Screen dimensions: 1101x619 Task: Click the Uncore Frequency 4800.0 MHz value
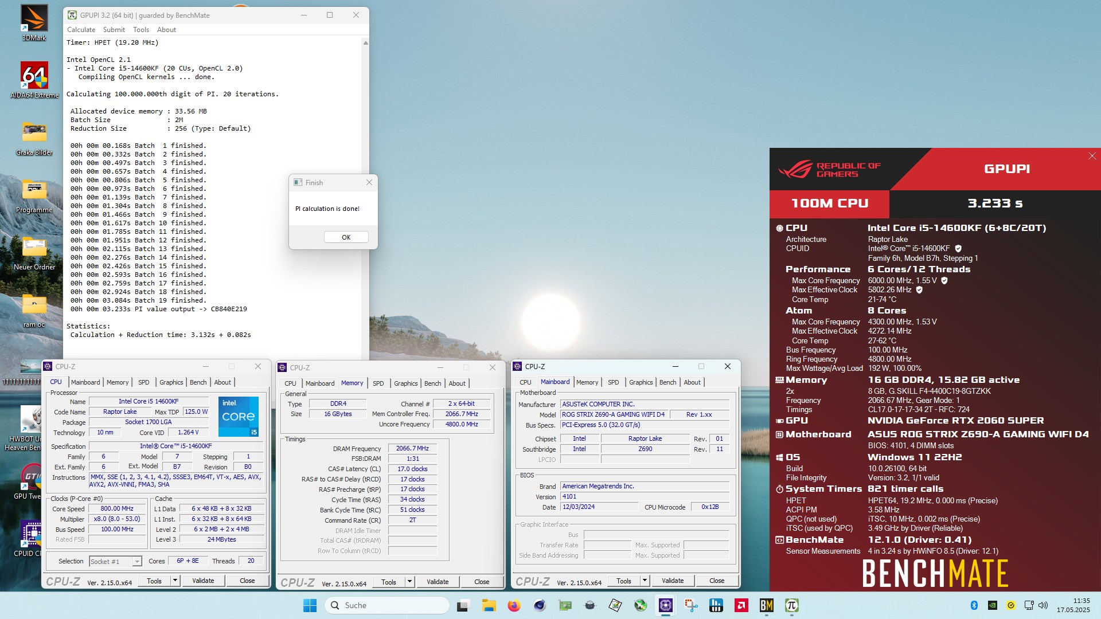pyautogui.click(x=462, y=425)
